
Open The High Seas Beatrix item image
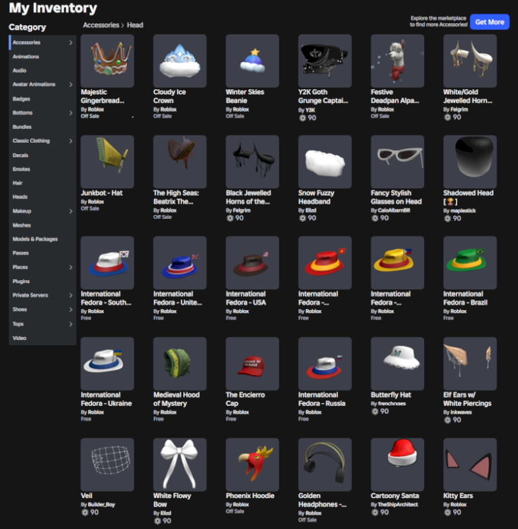tap(180, 161)
